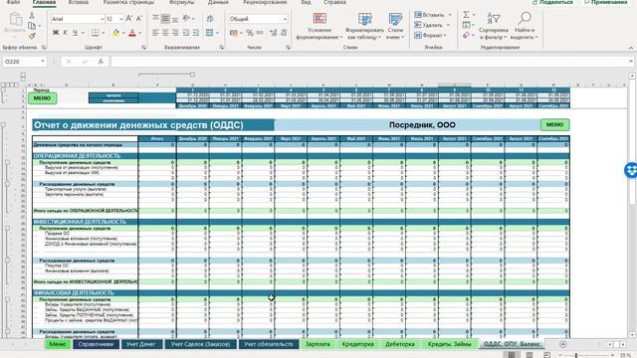
Task: Toggle underline Ч formatting
Action: 75,33
